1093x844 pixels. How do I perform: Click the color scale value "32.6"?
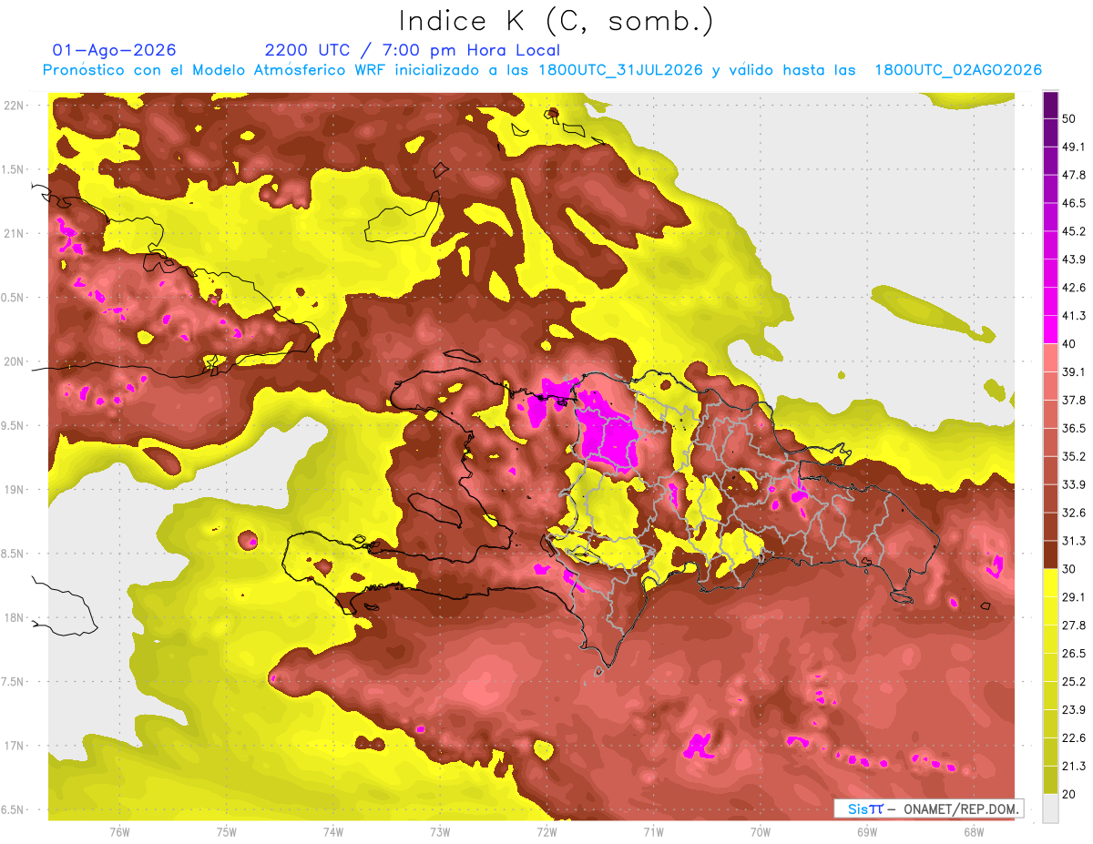pyautogui.click(x=1074, y=513)
